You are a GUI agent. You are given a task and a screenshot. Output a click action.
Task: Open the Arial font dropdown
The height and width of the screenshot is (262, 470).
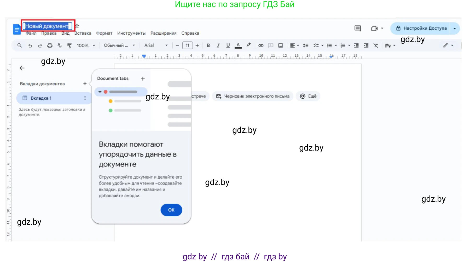[156, 45]
